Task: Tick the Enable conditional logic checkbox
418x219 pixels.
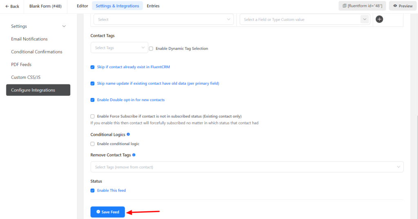Action: [93, 144]
